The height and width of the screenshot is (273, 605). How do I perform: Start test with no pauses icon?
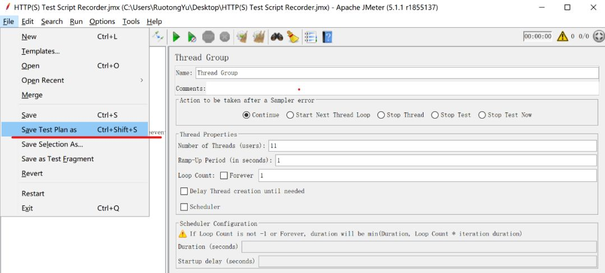click(192, 37)
